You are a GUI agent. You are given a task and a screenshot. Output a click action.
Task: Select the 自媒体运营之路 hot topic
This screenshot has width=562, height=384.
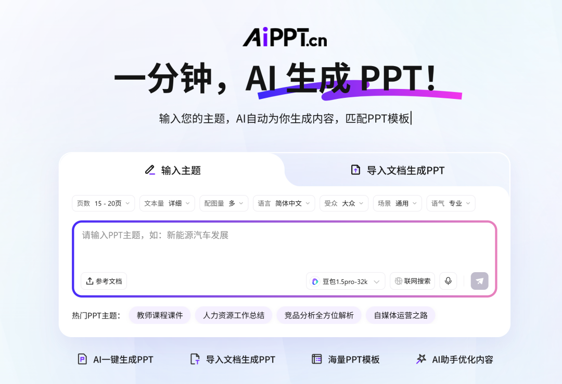click(x=400, y=315)
